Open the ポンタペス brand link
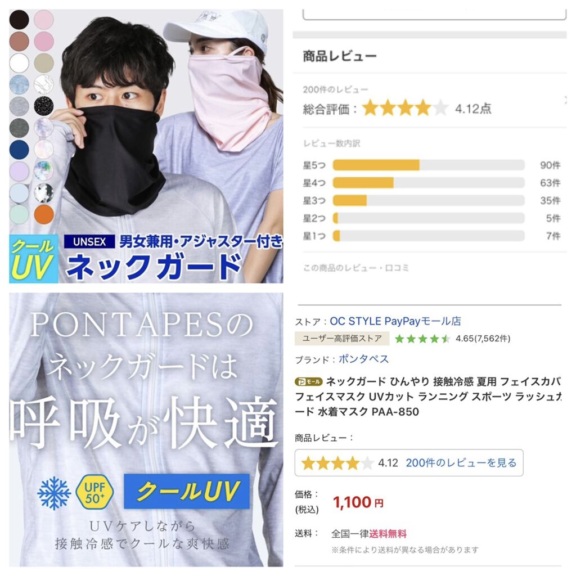 click(363, 359)
